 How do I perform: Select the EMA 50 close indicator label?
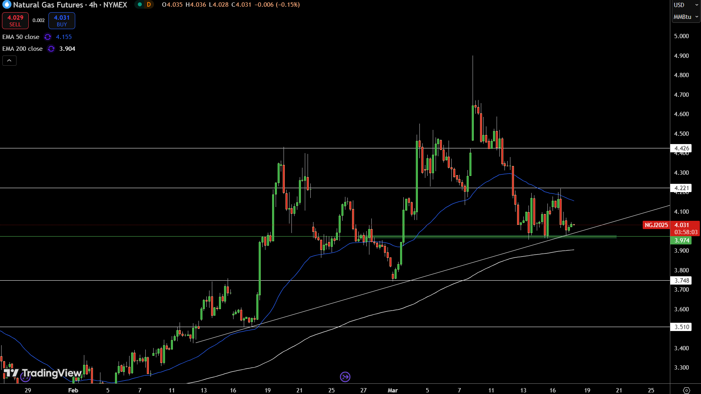pos(21,37)
